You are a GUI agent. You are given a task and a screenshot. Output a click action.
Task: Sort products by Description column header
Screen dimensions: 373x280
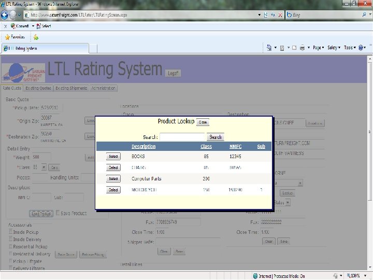(144, 146)
